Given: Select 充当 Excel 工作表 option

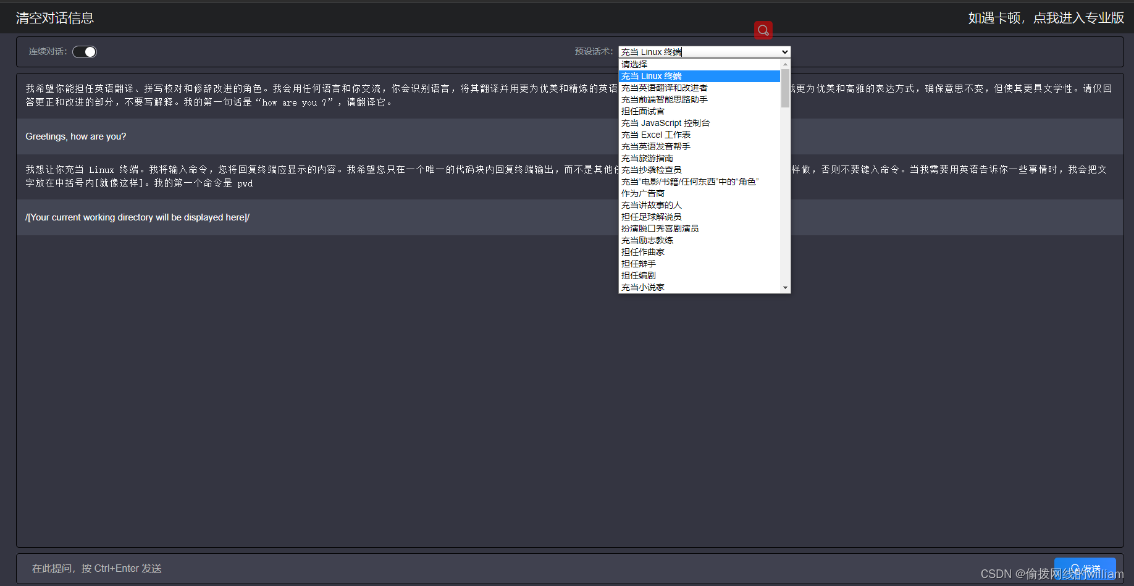Looking at the screenshot, I should point(700,135).
